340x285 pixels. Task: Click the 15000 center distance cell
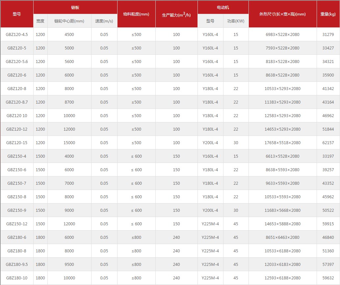[x=69, y=143]
